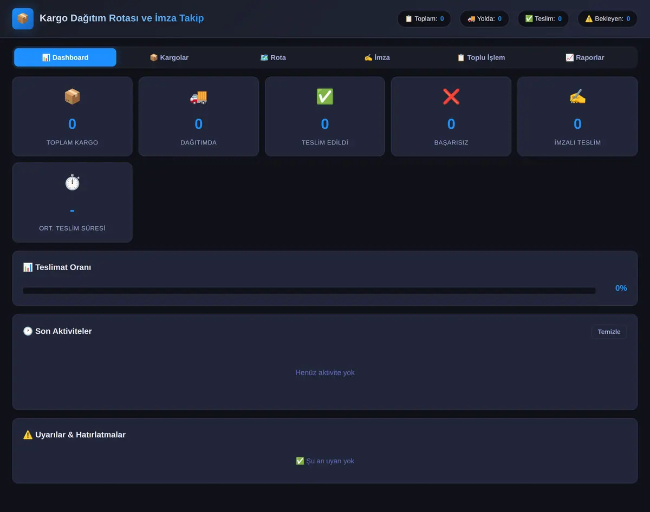Click the truck icon on Dağıtımda card
This screenshot has width=650, height=512.
point(198,96)
